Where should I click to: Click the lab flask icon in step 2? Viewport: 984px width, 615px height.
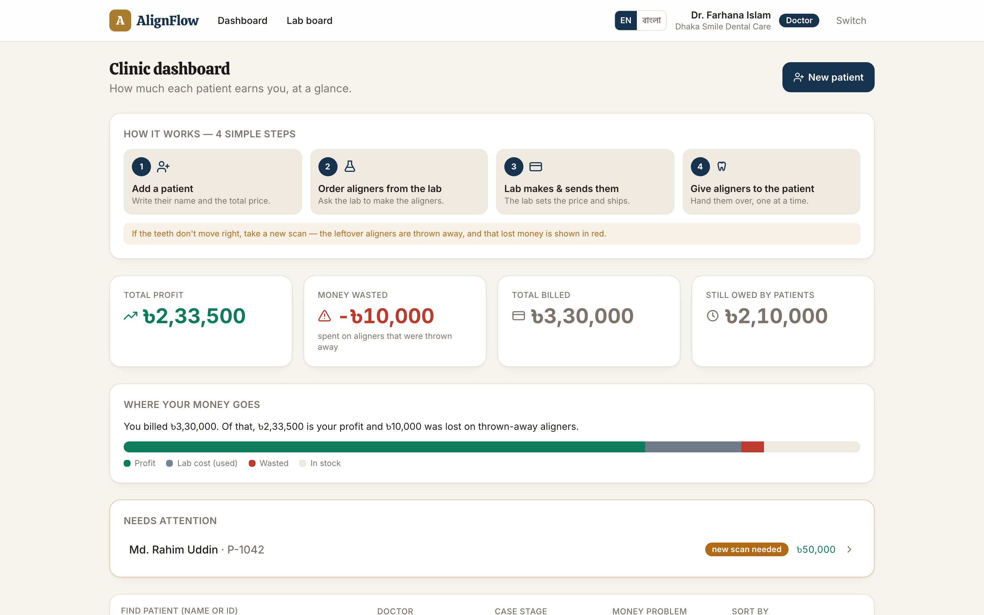350,166
